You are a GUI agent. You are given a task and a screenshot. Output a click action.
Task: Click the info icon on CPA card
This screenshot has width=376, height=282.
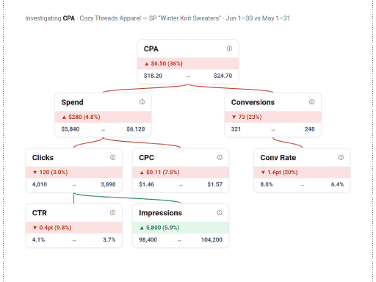coord(229,48)
